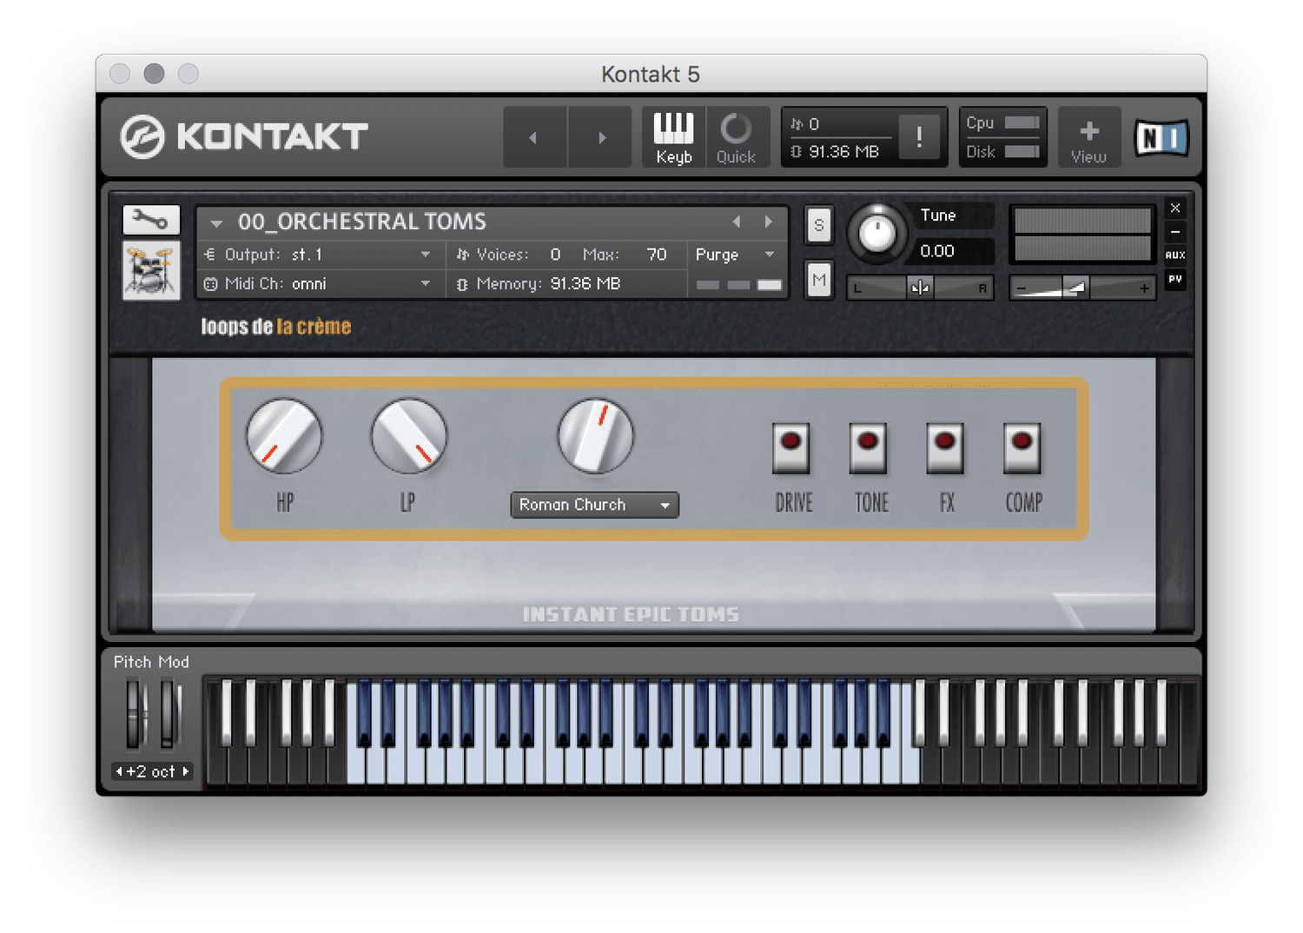Click the drum kit instrument thumbnail
This screenshot has width=1303, height=933.
pyautogui.click(x=151, y=270)
